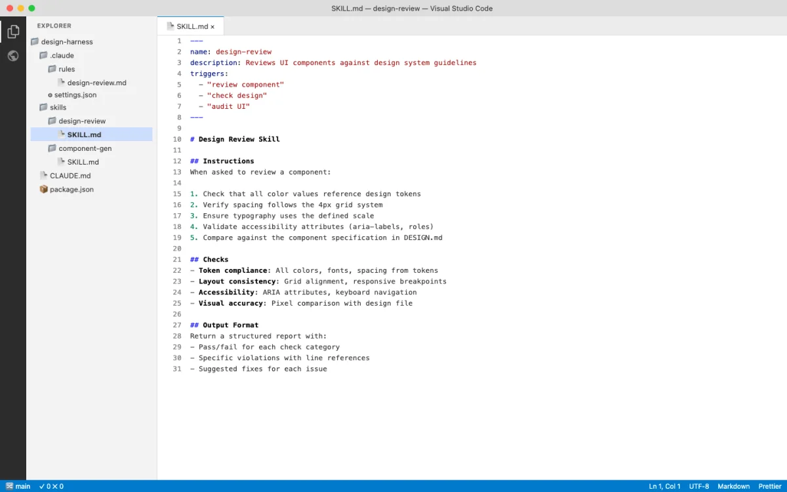Viewport: 787px width, 492px height.
Task: Select SKILL.md under the design-review folder
Action: coord(92,134)
